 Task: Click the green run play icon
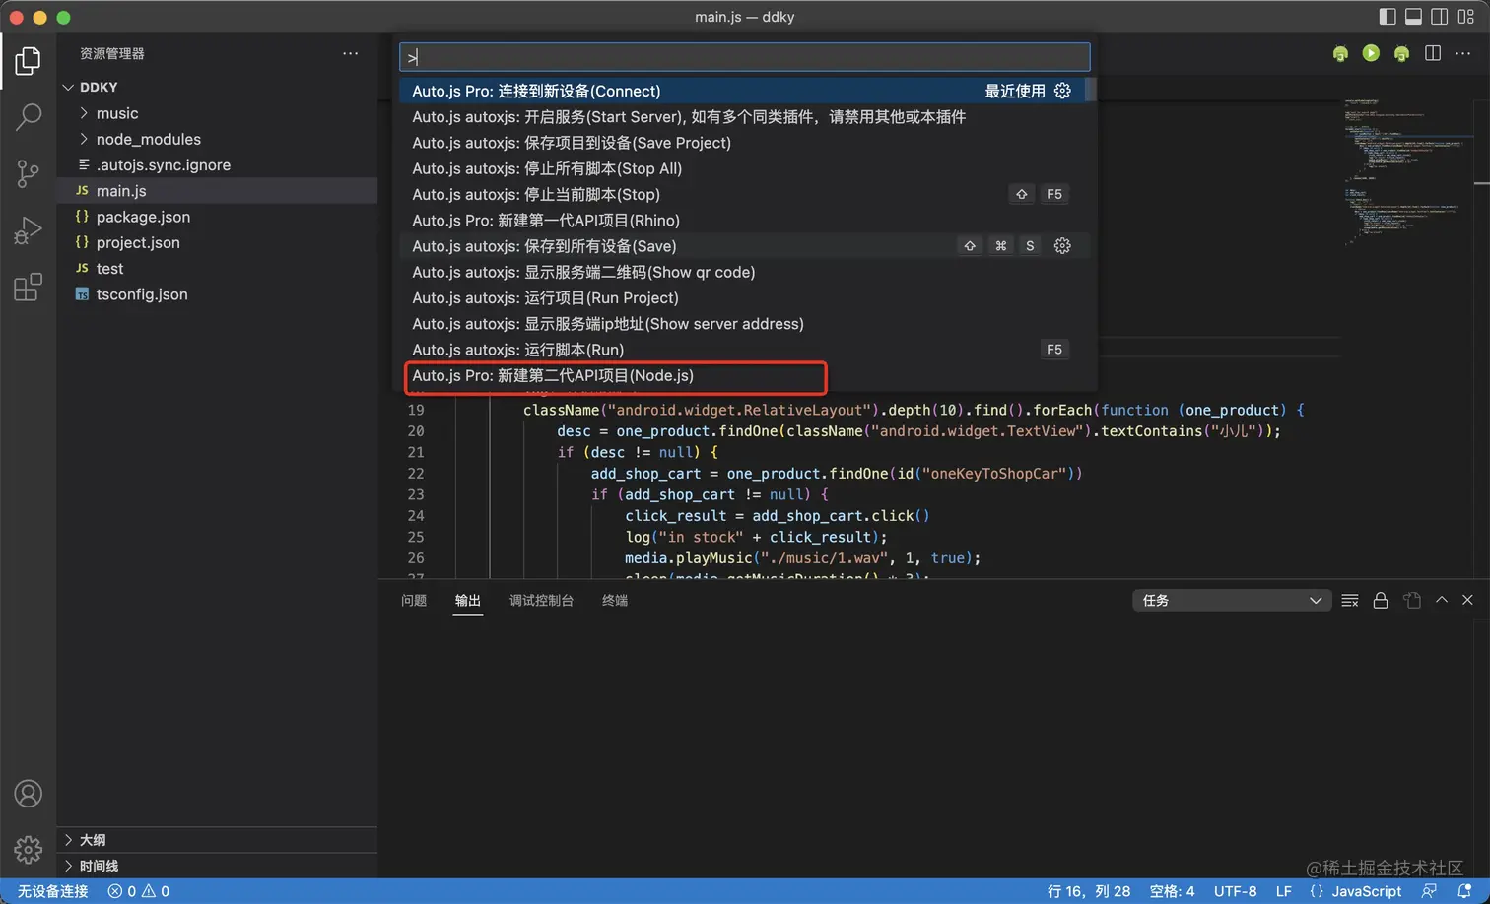[x=1371, y=53]
